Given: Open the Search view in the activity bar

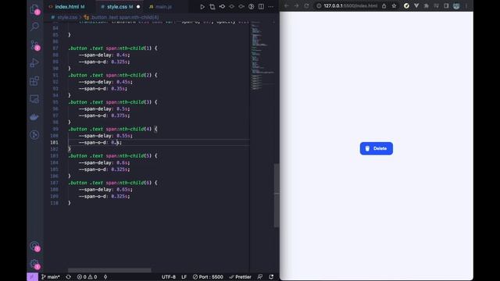Looking at the screenshot, I should 34,27.
